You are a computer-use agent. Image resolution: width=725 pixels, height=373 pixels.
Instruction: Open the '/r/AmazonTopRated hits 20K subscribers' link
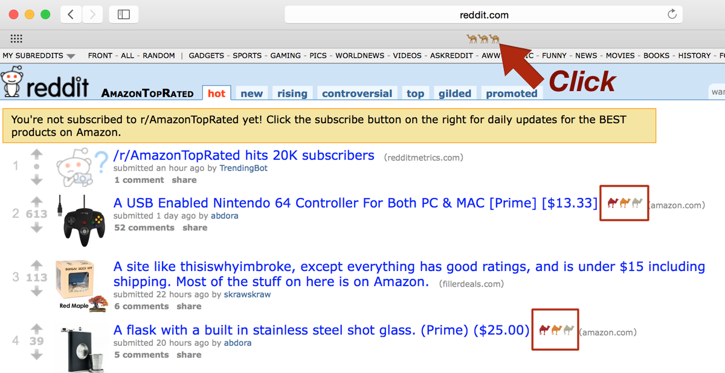tap(244, 156)
